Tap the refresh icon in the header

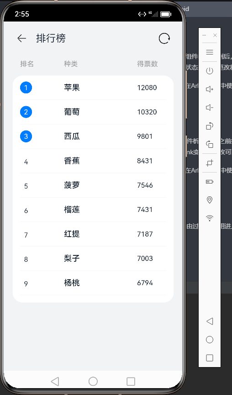pos(164,38)
